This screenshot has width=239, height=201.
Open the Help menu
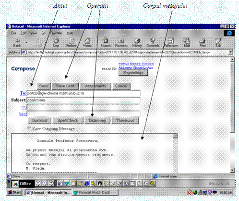tap(70, 33)
